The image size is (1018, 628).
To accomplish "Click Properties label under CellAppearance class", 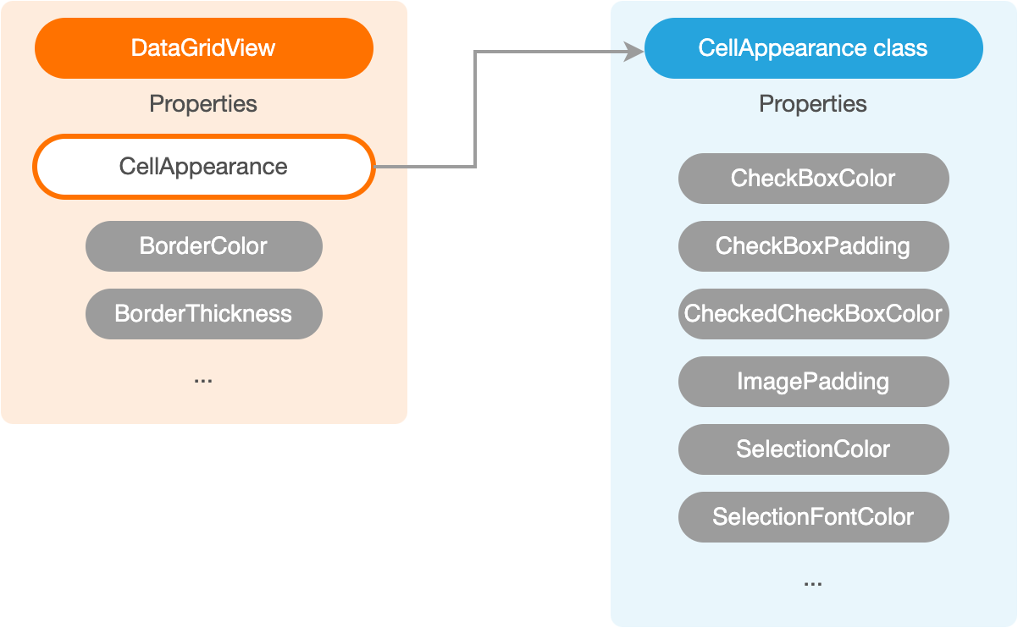I will pyautogui.click(x=813, y=104).
